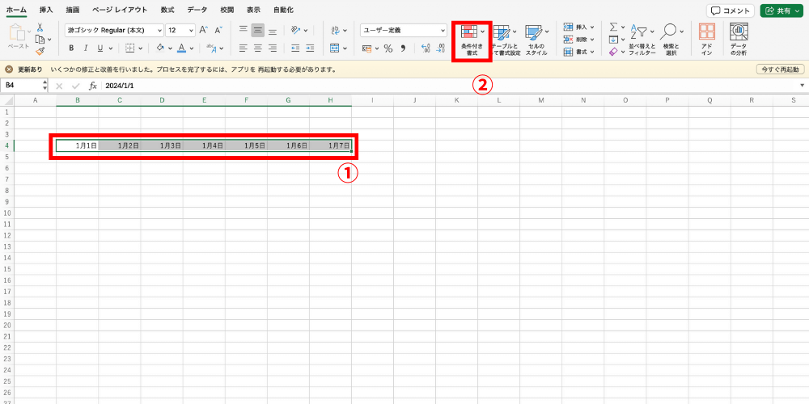The width and height of the screenshot is (809, 404).
Task: Click the green 共有 share button
Action: click(x=782, y=11)
